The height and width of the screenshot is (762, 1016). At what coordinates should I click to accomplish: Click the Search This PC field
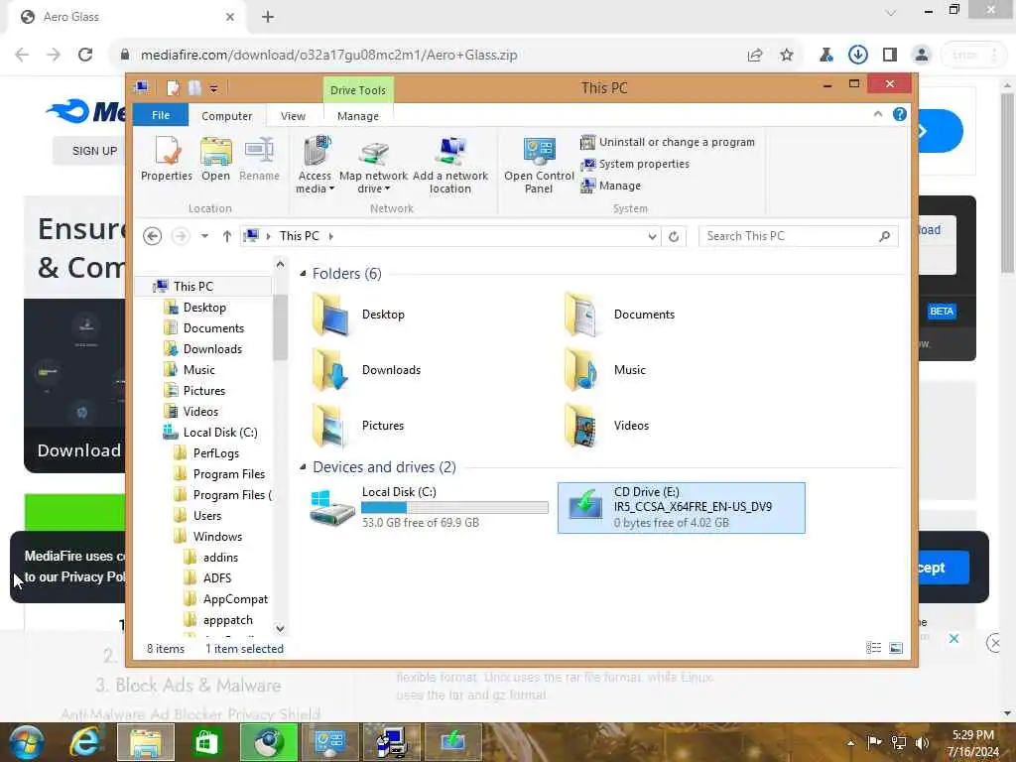pyautogui.click(x=799, y=236)
